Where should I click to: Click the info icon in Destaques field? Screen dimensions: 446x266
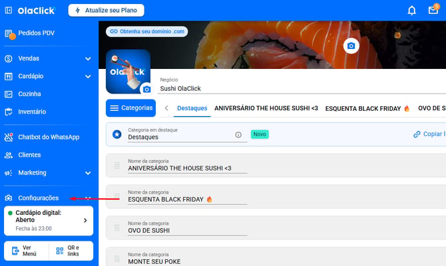pyautogui.click(x=238, y=135)
